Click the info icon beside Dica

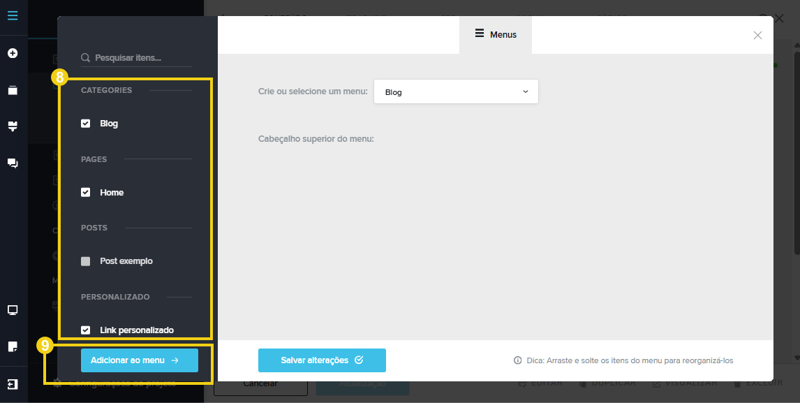point(518,360)
